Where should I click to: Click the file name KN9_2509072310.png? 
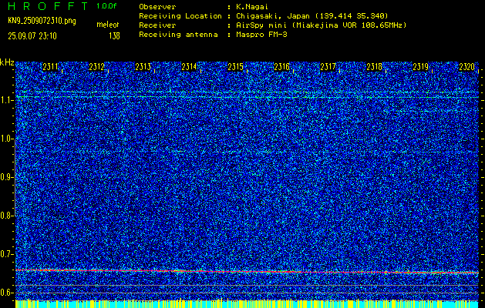(42, 21)
